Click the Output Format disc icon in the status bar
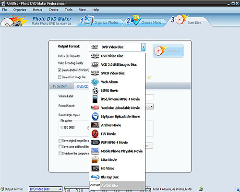The height and width of the screenshot is (192, 240). (x=2, y=189)
